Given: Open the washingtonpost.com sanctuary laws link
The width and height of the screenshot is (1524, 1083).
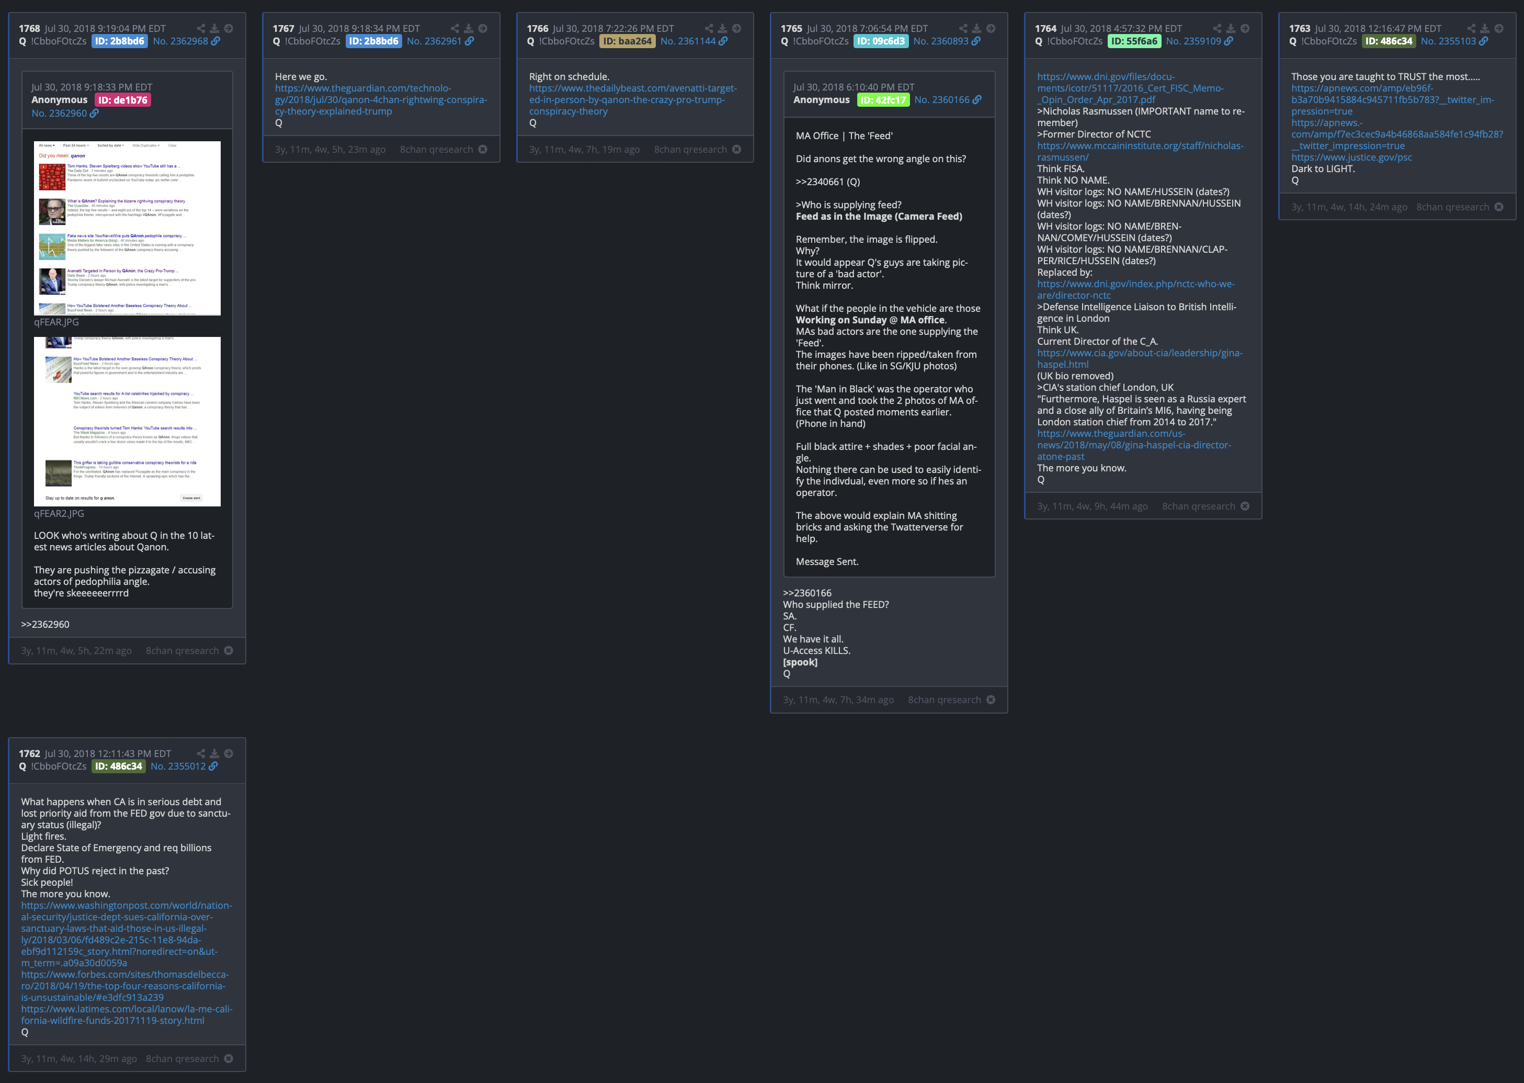Looking at the screenshot, I should (x=127, y=934).
